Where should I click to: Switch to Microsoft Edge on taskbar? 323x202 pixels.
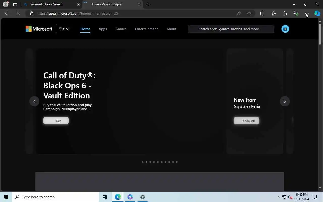[x=118, y=197]
